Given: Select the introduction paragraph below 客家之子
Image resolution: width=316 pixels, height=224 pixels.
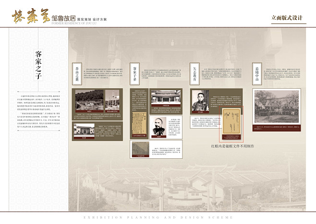Looking at the screenshot, I should (x=38, y=116).
